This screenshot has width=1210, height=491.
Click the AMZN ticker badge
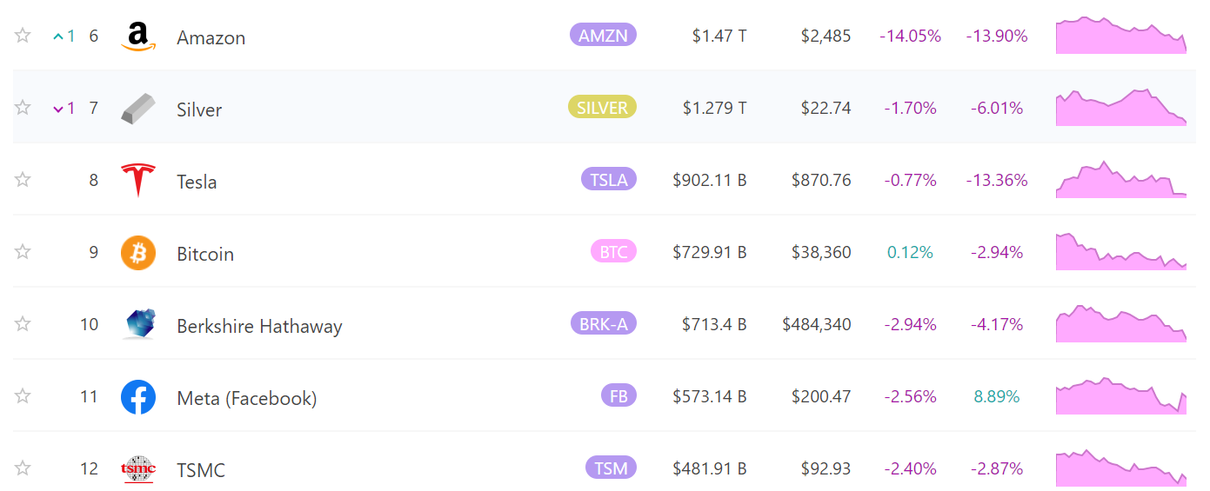603,35
